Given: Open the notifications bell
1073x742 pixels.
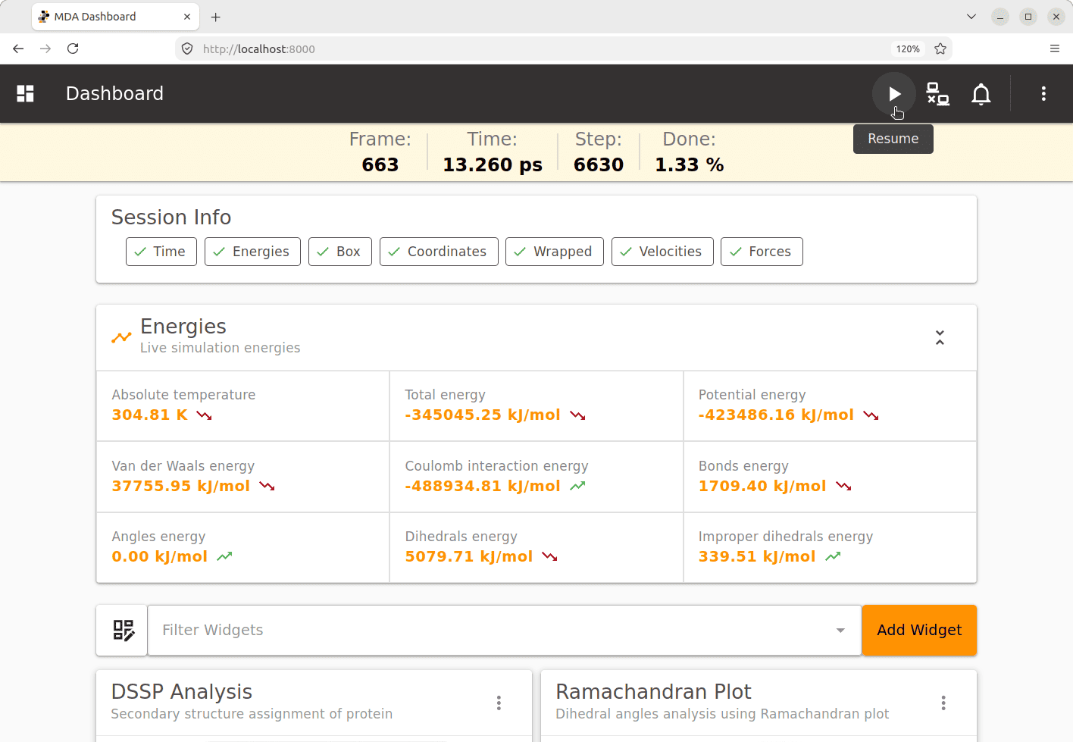Looking at the screenshot, I should pos(981,93).
